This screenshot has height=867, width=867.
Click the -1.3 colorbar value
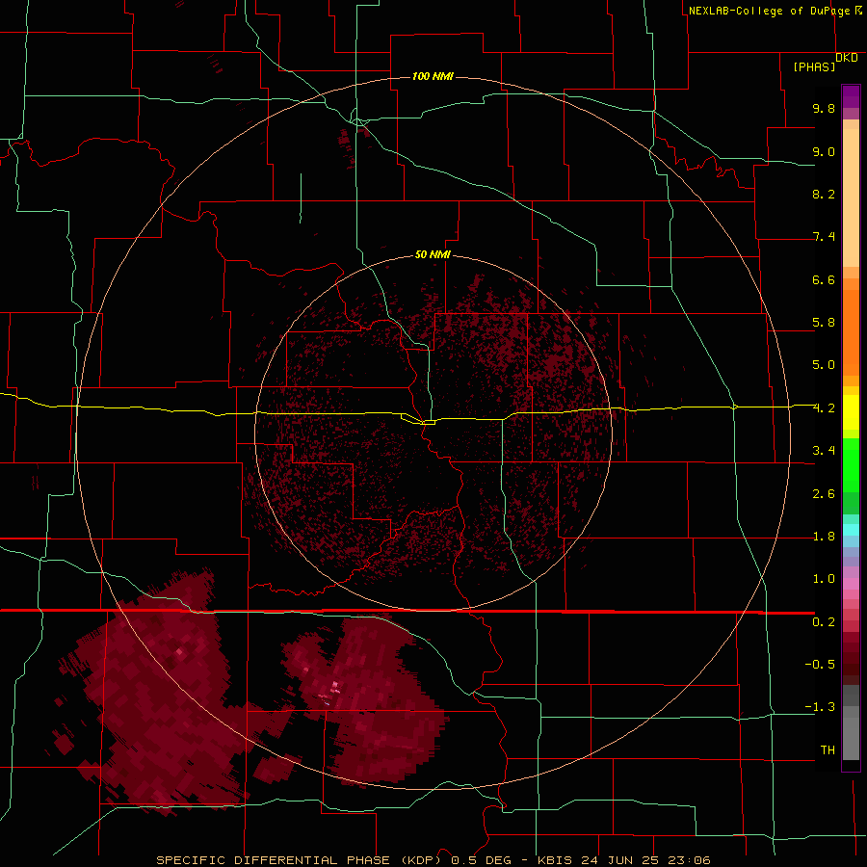point(820,707)
